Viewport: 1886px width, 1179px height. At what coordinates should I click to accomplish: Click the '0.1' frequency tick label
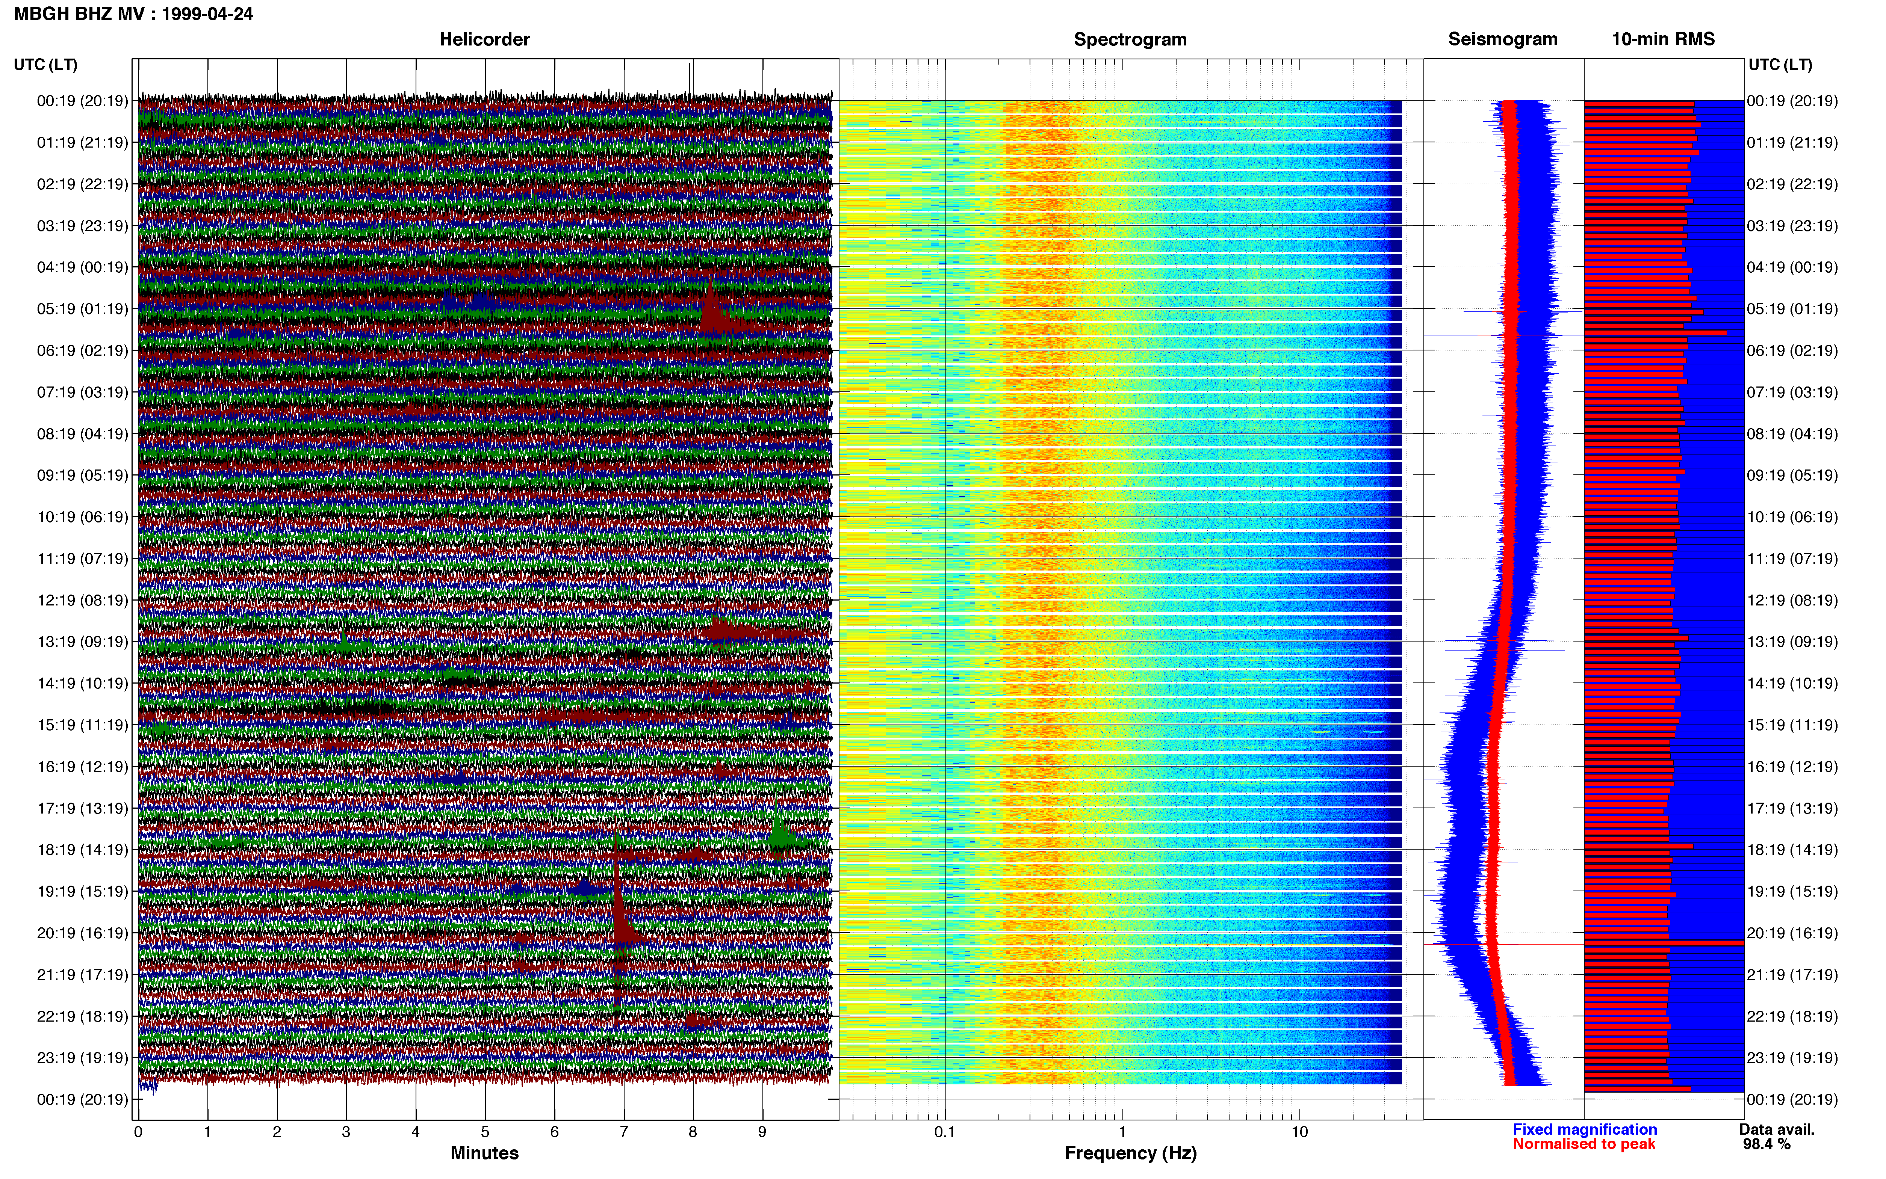[x=945, y=1131]
